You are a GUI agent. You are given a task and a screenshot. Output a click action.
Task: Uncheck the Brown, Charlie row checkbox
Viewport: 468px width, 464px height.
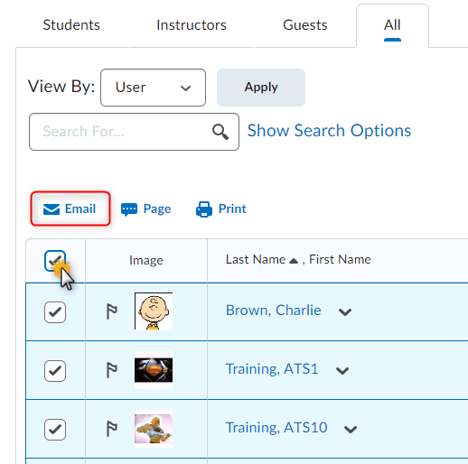55,312
